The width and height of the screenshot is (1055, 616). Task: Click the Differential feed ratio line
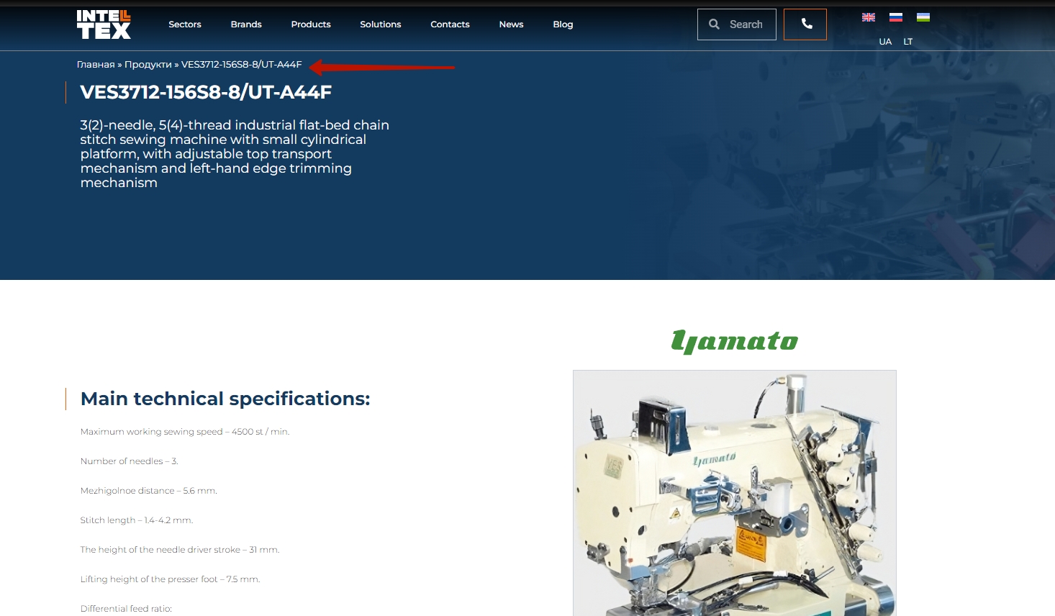click(126, 609)
